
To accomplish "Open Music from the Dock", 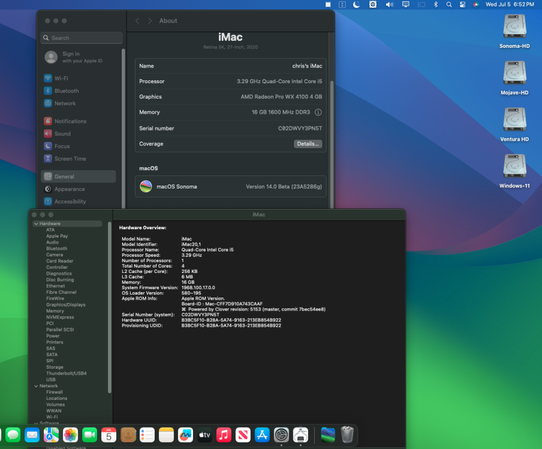I will coord(224,435).
